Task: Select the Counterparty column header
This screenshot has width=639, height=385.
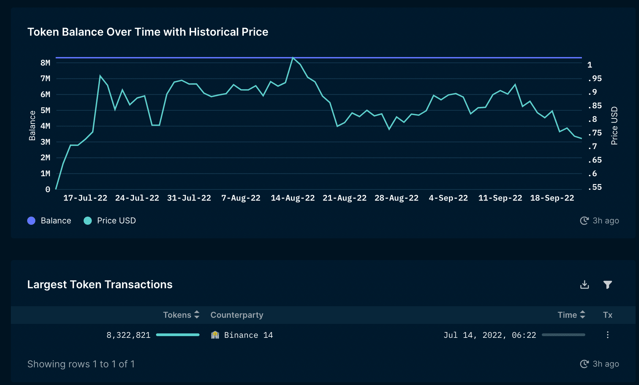Action: coord(237,315)
